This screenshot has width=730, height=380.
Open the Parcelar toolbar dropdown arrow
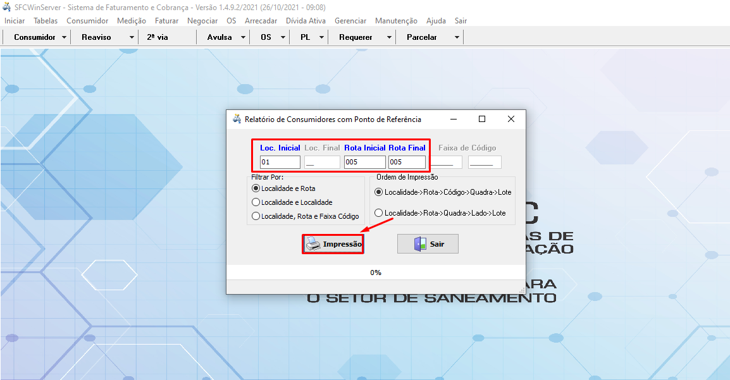457,37
